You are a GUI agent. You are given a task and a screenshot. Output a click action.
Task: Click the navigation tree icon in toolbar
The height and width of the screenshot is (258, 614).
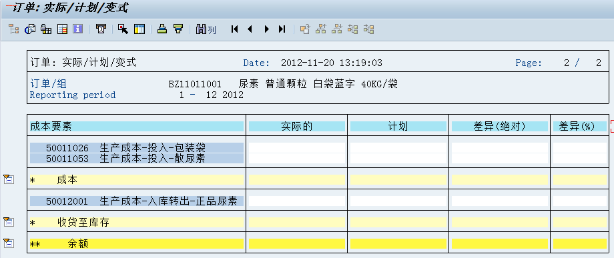(x=14, y=29)
